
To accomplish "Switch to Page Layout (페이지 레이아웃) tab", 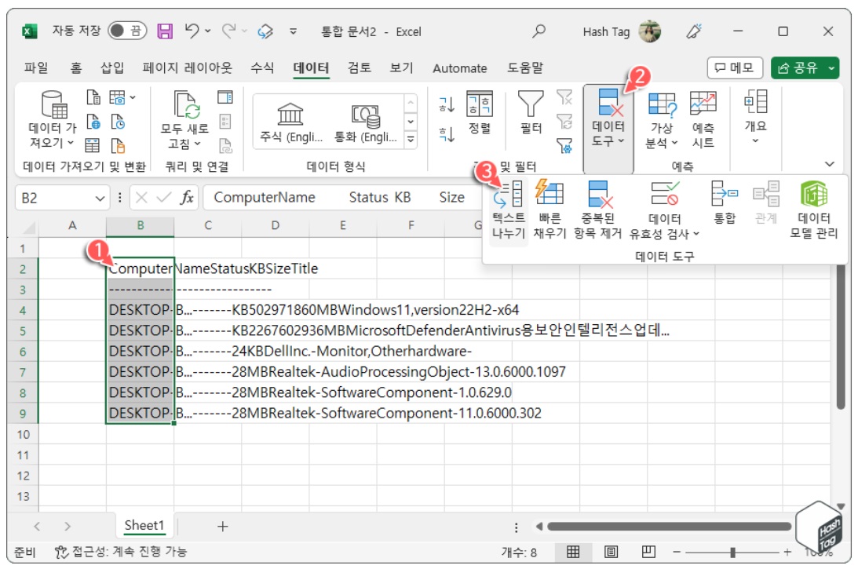I will coord(187,67).
